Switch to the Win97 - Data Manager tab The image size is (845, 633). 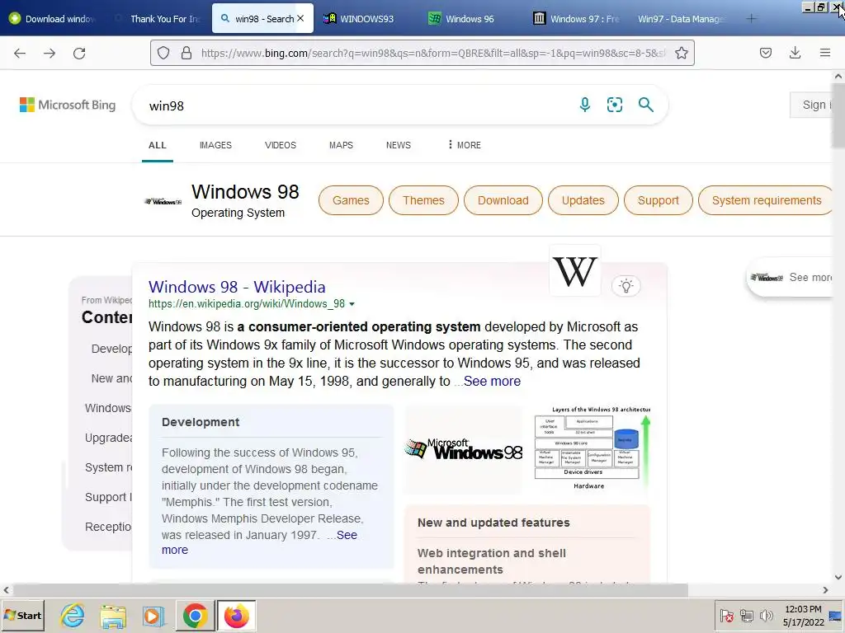[x=681, y=19]
